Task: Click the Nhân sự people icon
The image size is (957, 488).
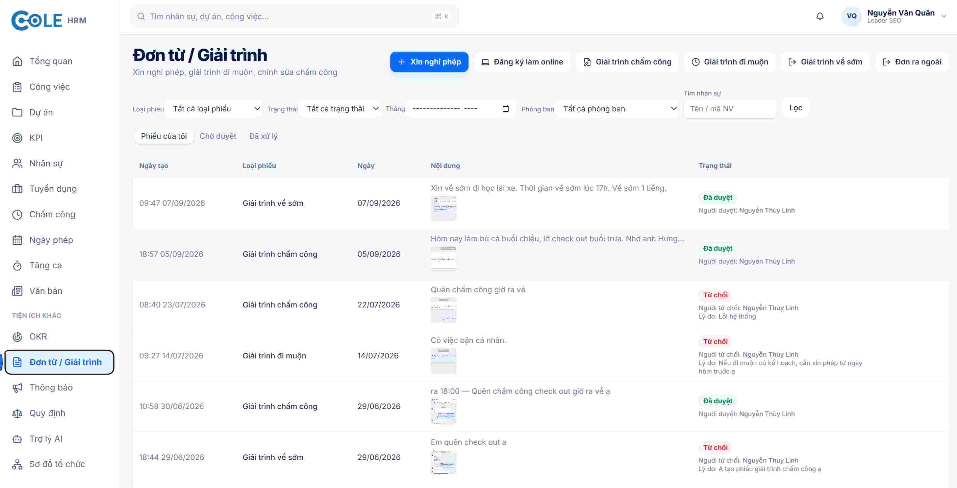Action: pyautogui.click(x=17, y=164)
